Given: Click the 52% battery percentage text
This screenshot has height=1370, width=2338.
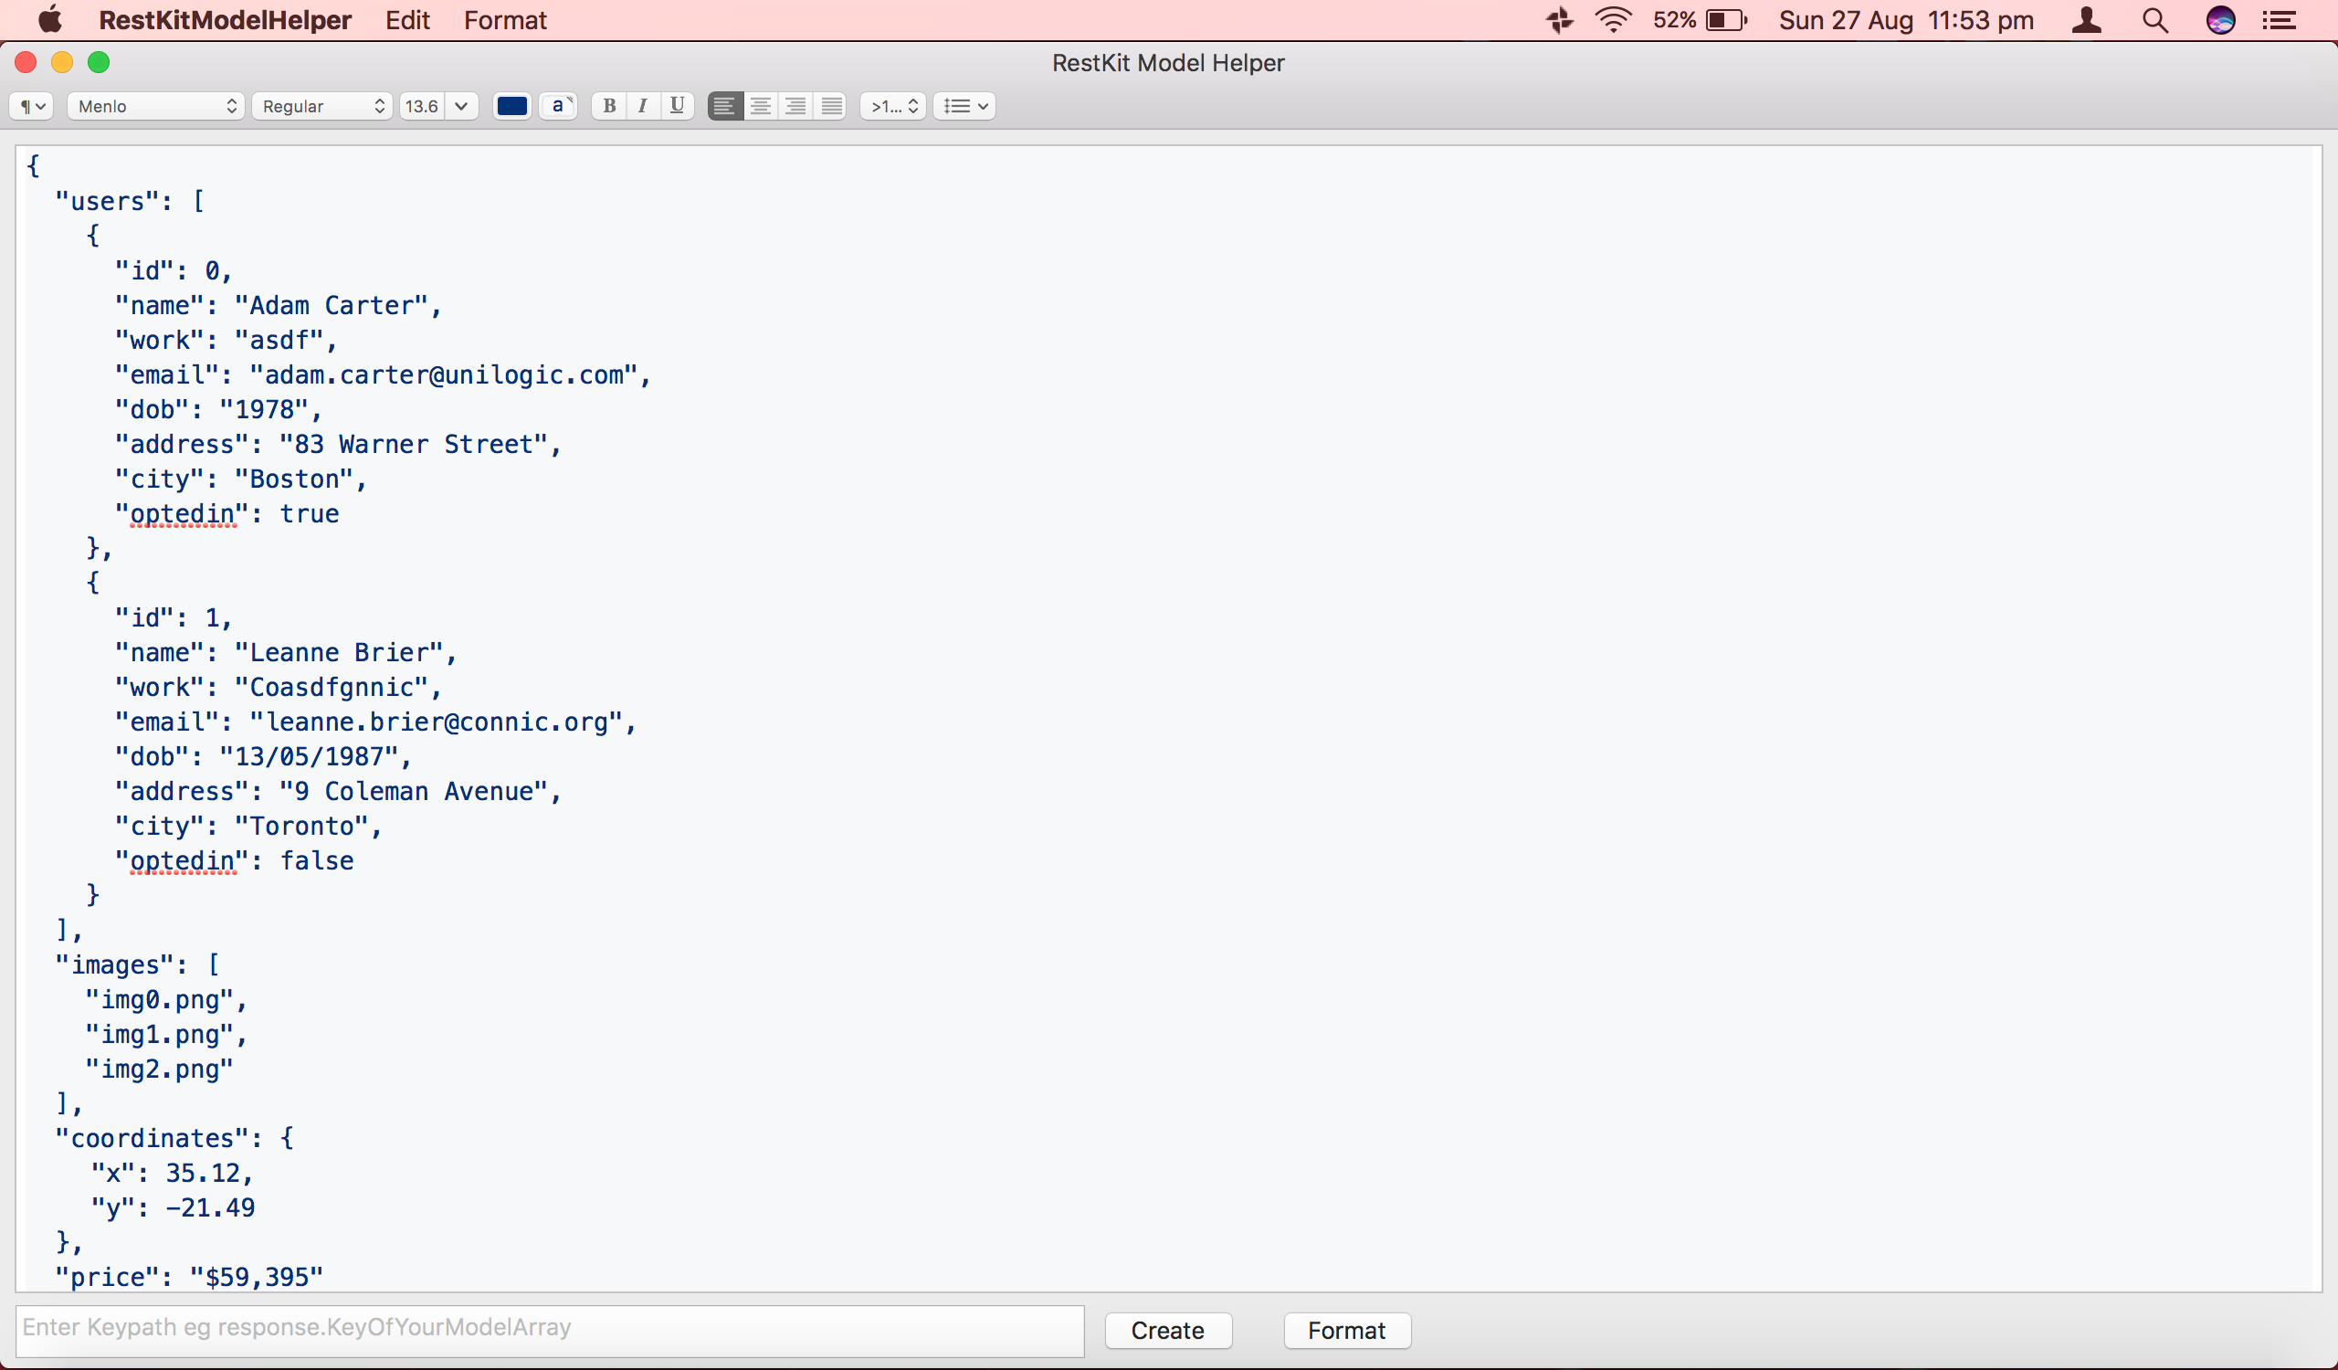Looking at the screenshot, I should click(x=1675, y=19).
